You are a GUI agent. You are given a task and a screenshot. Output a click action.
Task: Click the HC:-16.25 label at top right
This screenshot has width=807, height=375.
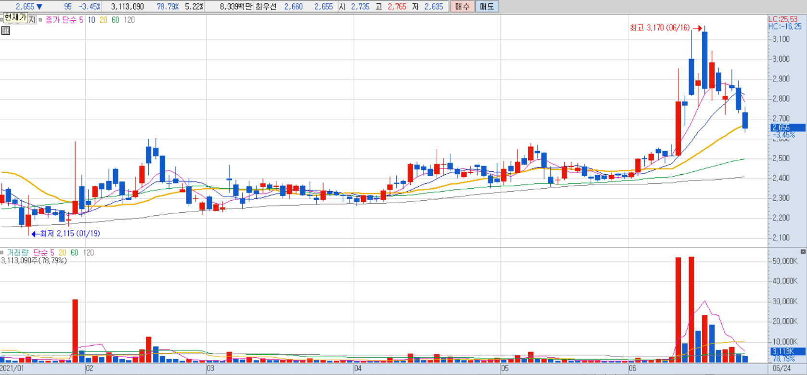tap(784, 26)
